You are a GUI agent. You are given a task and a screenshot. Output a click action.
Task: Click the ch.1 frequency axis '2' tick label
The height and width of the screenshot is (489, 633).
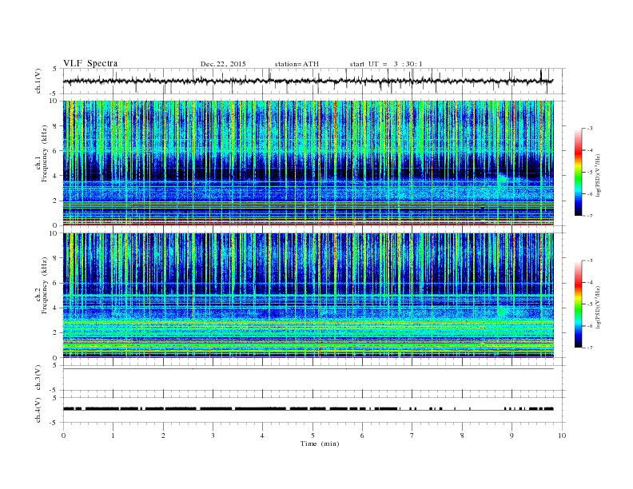(56, 201)
